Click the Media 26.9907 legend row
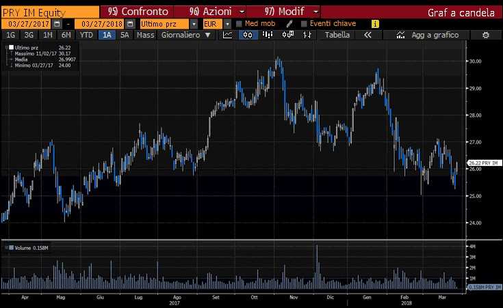The height and width of the screenshot is (308, 503). (45, 59)
